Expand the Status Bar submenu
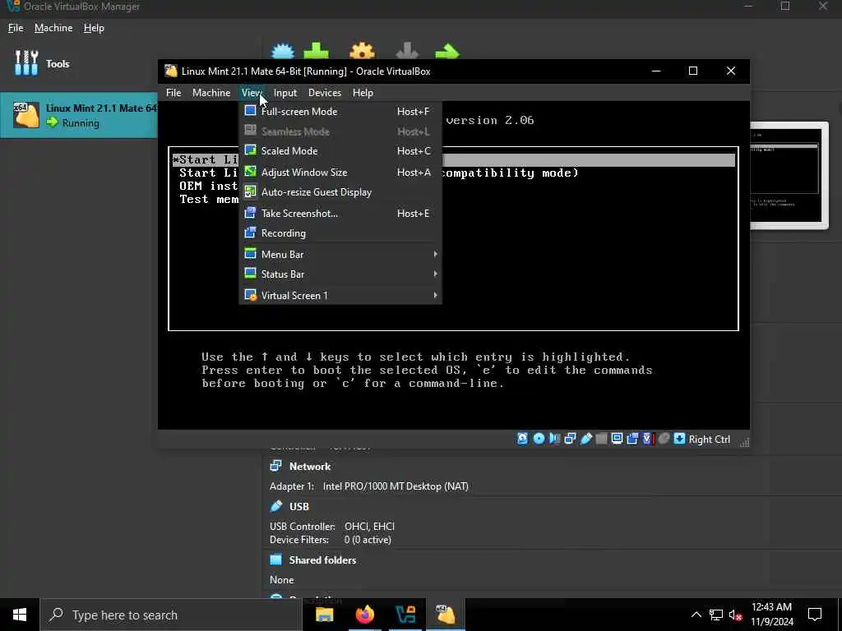 340,274
